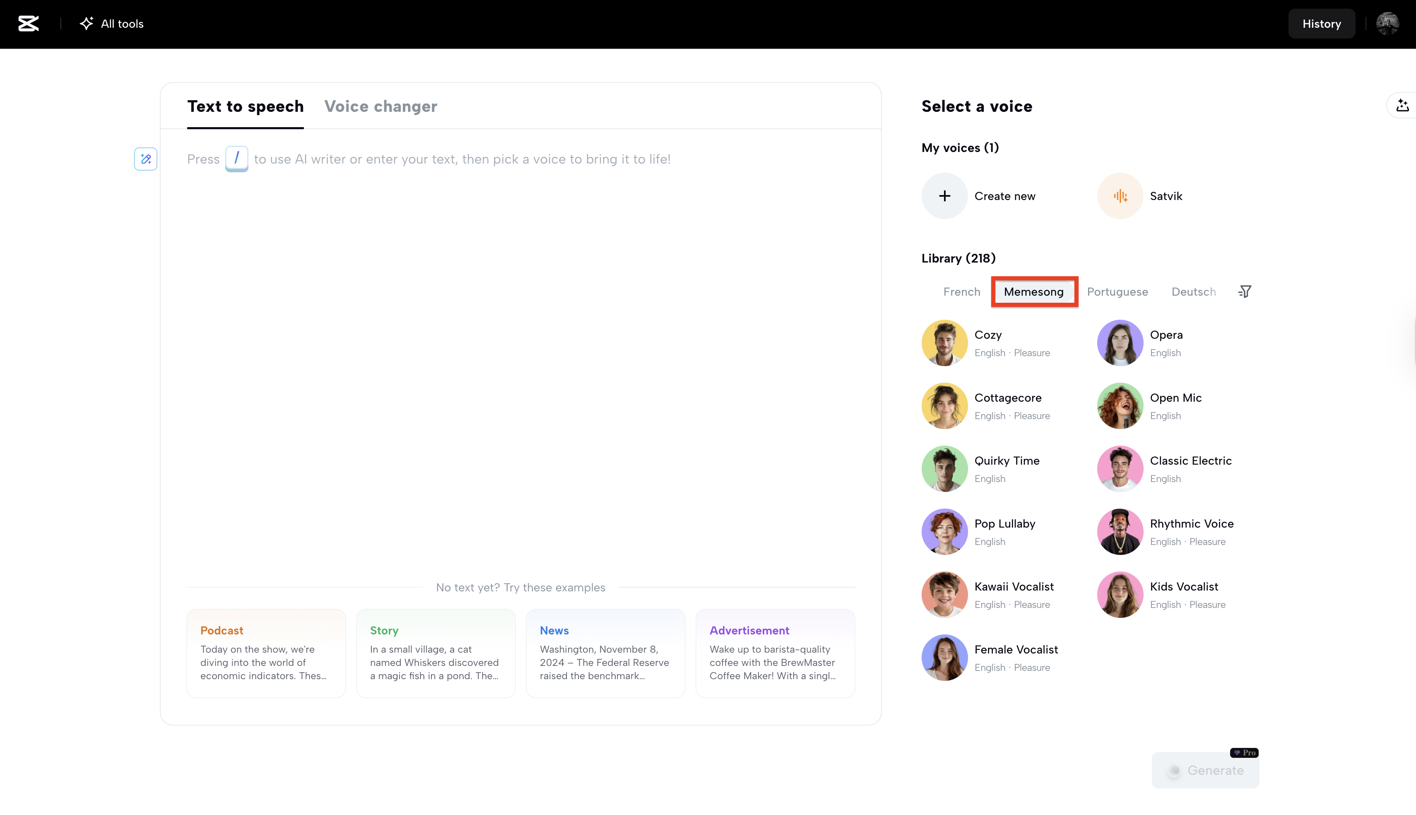The width and height of the screenshot is (1416, 815).
Task: Click the CapCut logo icon
Action: [28, 24]
